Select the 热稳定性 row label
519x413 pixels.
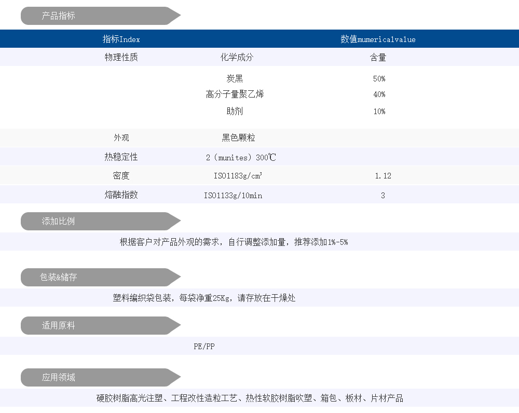(x=121, y=157)
